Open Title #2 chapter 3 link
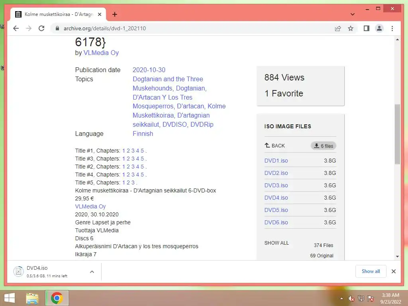 [x=133, y=167]
